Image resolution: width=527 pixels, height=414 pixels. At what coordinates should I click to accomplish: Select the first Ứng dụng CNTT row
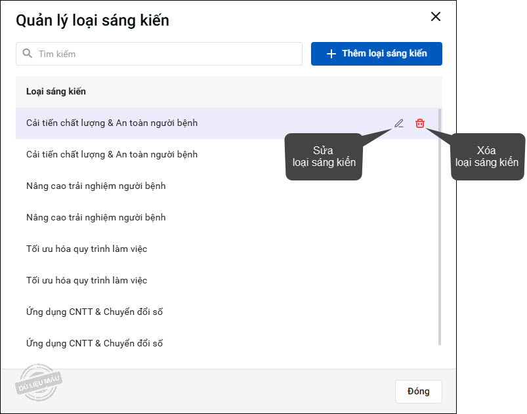[x=95, y=312]
